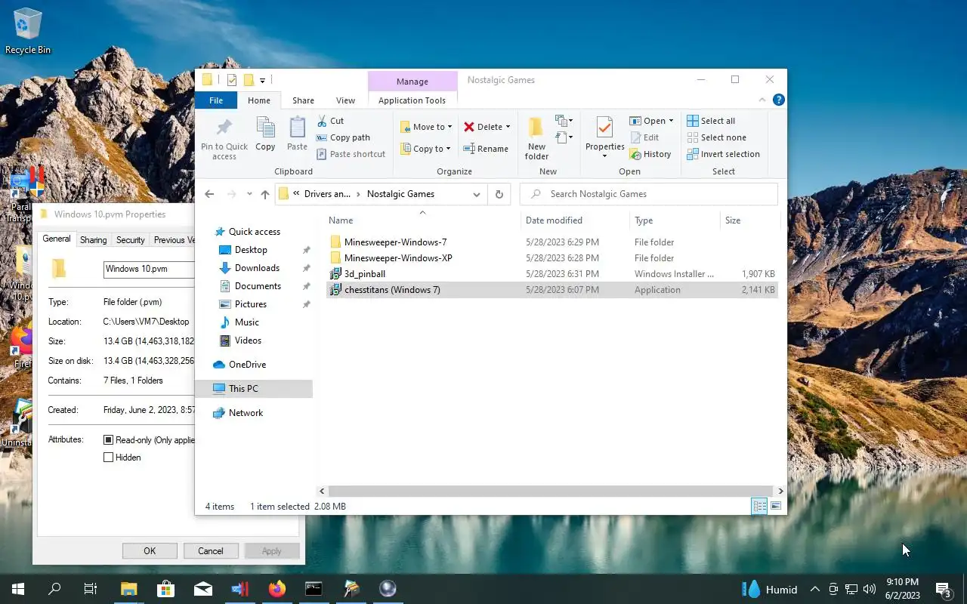Refresh the Nostalgic Games folder view
967x604 pixels.
[499, 194]
